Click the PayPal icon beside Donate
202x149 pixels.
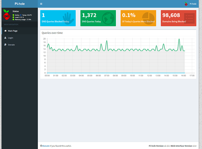5,45
